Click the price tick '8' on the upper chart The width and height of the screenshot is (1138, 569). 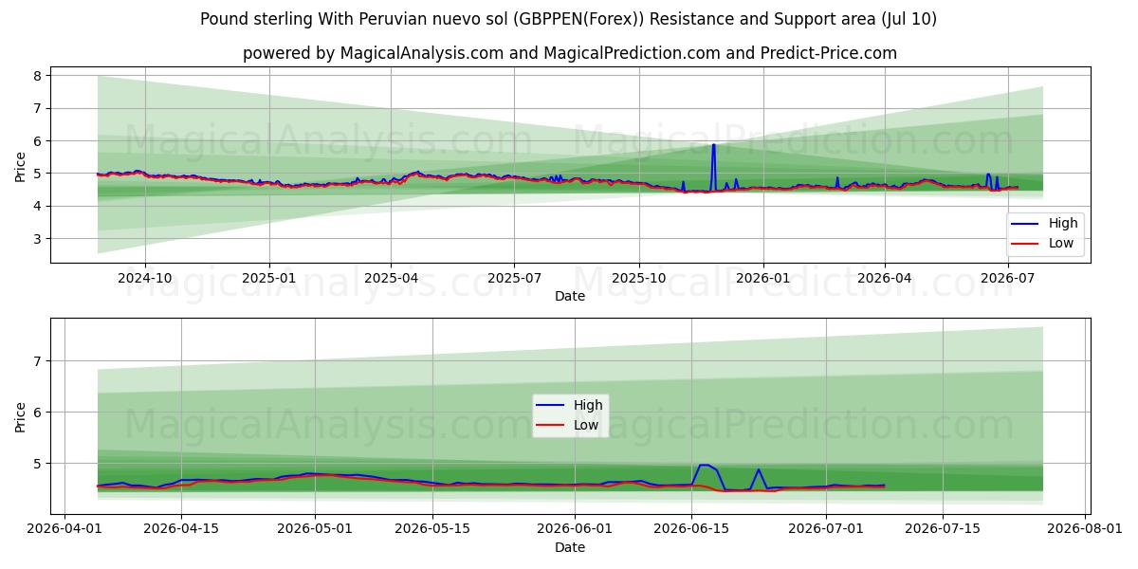click(36, 76)
